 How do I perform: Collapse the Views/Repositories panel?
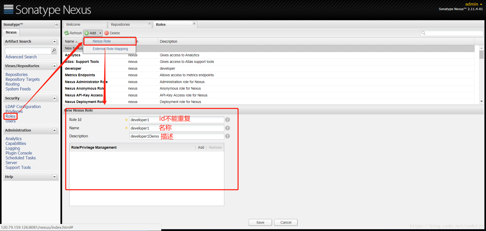54,66
